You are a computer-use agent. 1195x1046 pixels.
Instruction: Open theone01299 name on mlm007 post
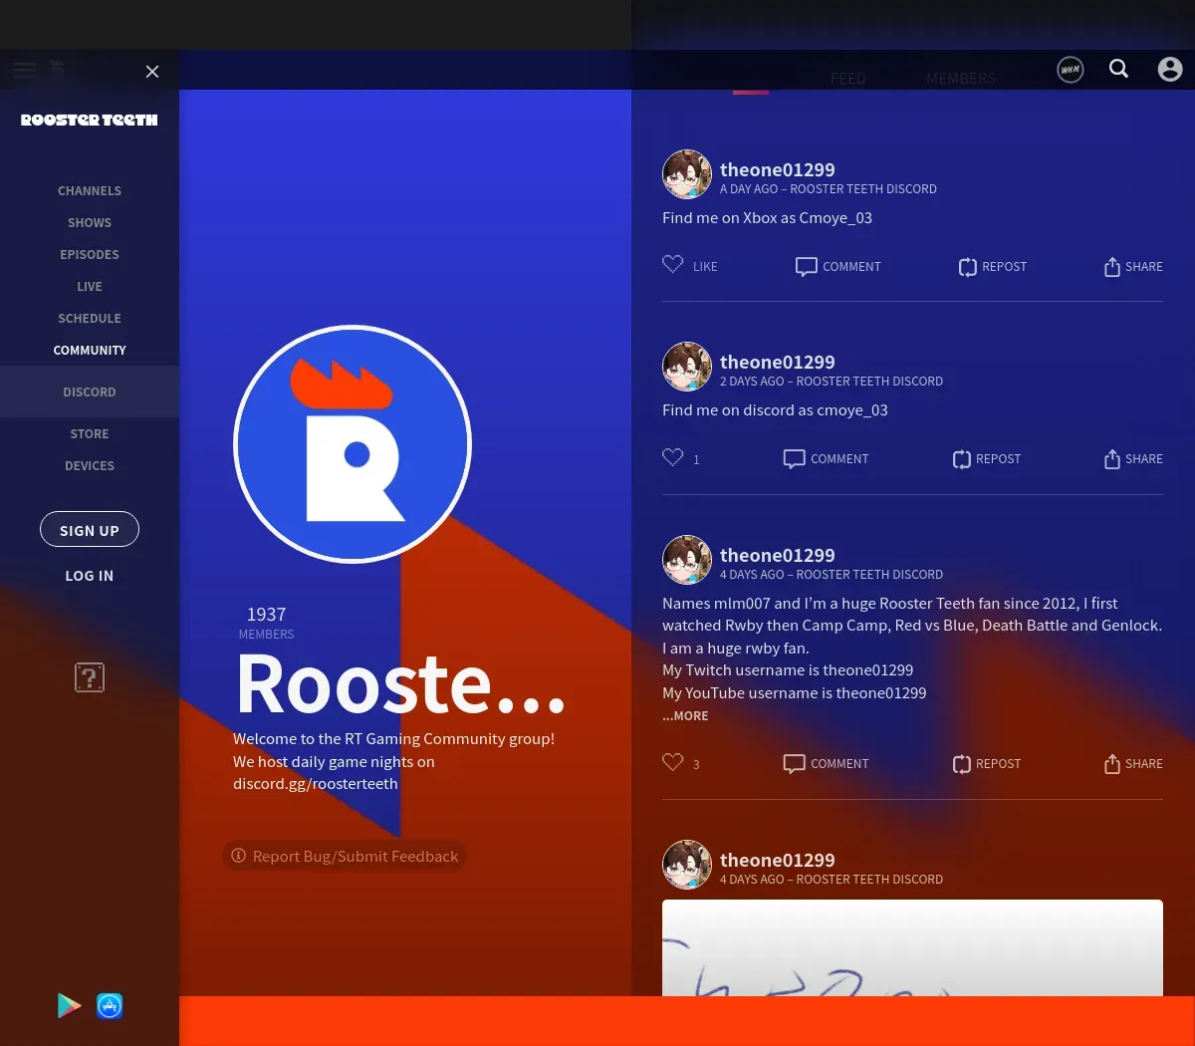coord(778,555)
